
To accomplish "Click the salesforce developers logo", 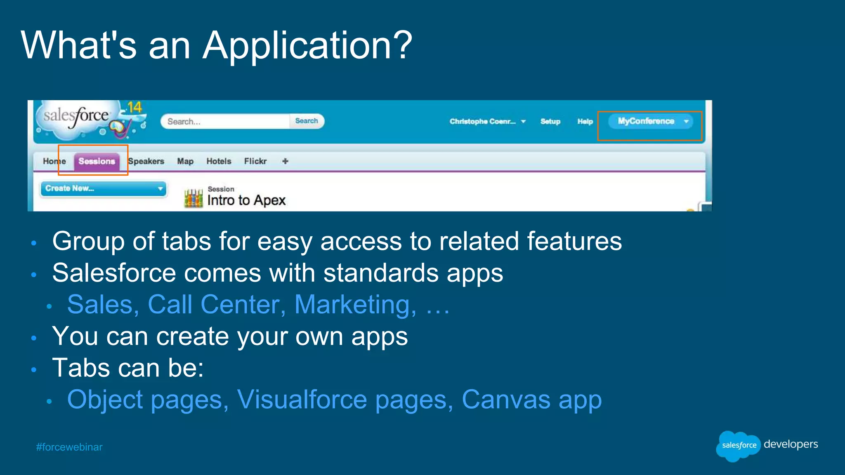I will [x=767, y=446].
